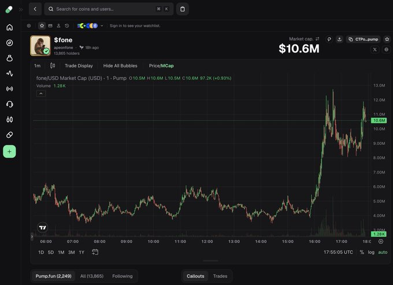Expand the sidebar with the double-chevron

(21, 9)
